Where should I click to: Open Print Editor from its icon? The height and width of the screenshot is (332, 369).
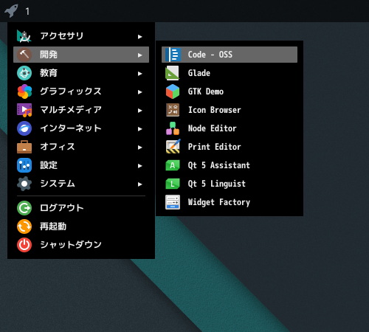[173, 147]
